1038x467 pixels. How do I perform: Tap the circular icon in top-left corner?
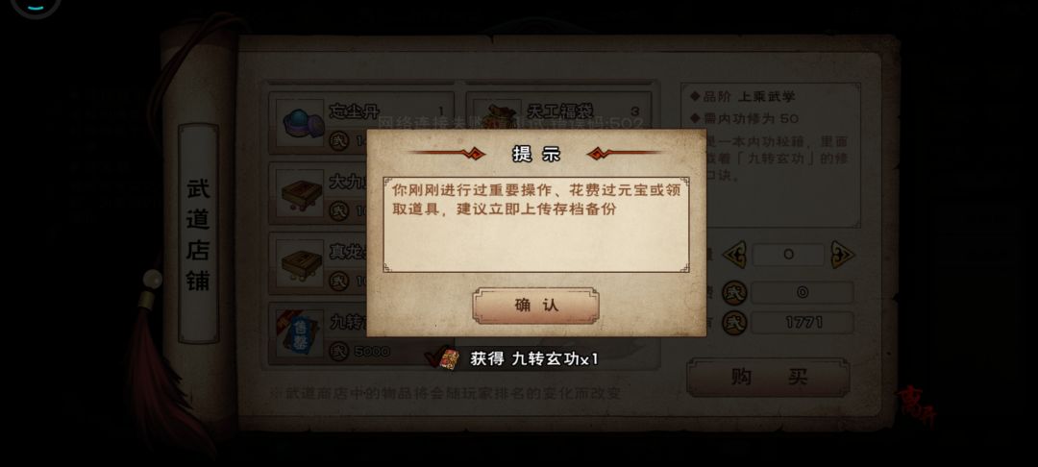pyautogui.click(x=36, y=7)
